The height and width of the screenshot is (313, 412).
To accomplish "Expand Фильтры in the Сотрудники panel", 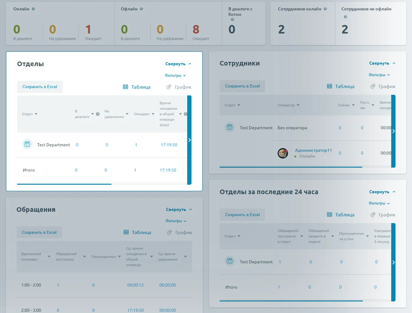I will (x=379, y=75).
